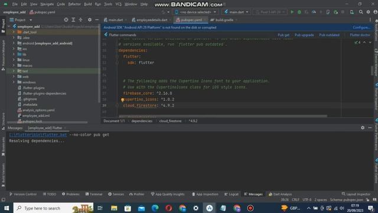Click the UTF-8 encoding in status bar
The width and height of the screenshot is (378, 213).
[307, 200]
